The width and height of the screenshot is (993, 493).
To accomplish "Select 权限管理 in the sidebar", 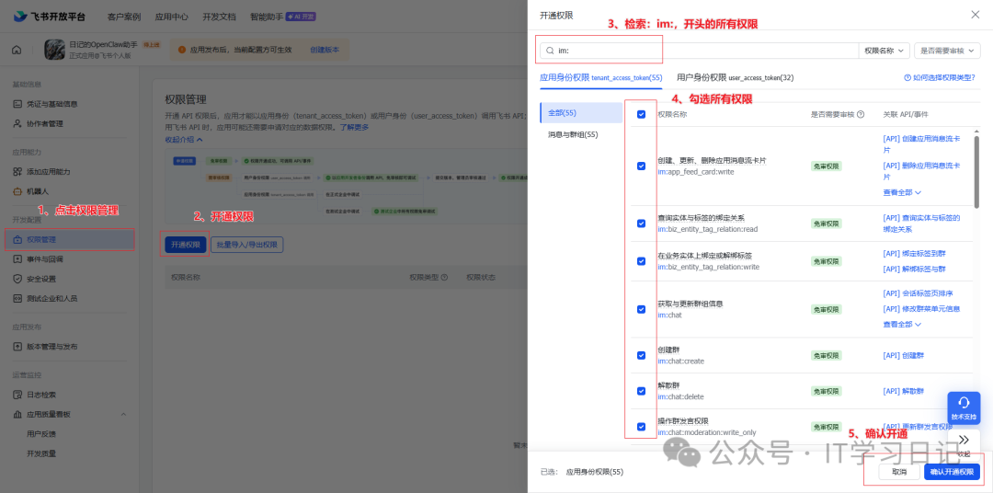I will (70, 239).
